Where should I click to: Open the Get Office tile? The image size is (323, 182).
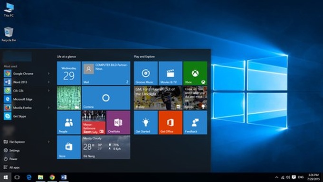pos(171,123)
